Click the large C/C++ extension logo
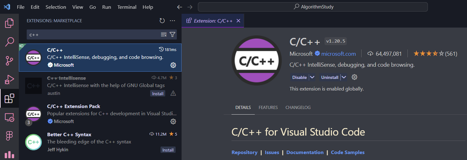The image size is (467, 160). point(257,61)
